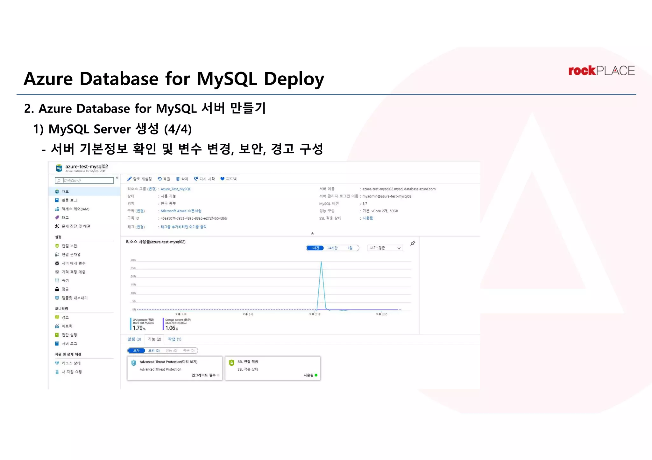This screenshot has height=460, width=652.
Task: Click the green SSL 연결 적용 lock icon
Action: [231, 363]
